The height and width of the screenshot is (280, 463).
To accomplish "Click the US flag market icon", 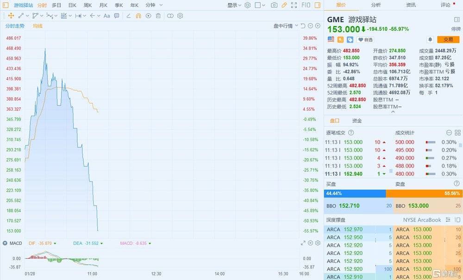I will 331,39.
